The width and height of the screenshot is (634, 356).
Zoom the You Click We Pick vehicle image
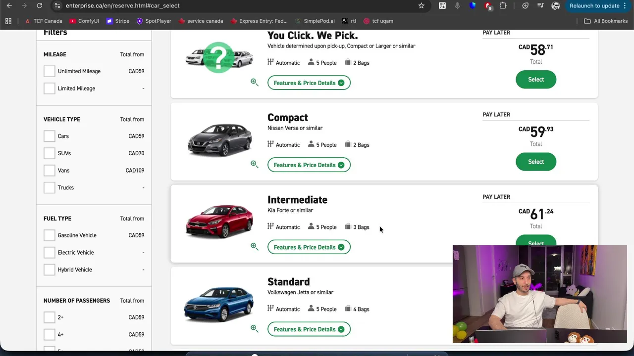255,83
